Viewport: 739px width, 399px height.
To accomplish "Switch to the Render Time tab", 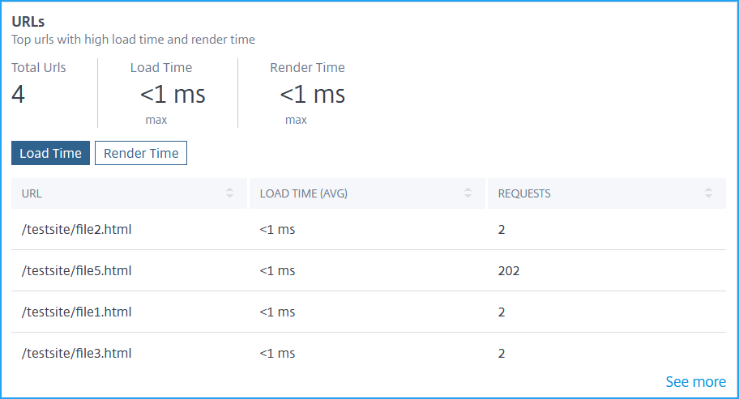I will click(141, 153).
